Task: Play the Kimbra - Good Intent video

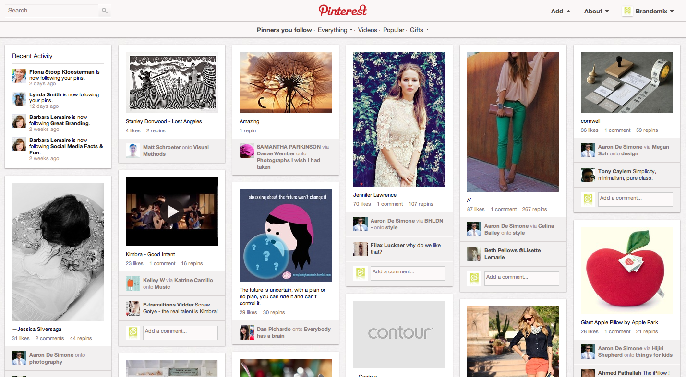Action: click(x=171, y=211)
